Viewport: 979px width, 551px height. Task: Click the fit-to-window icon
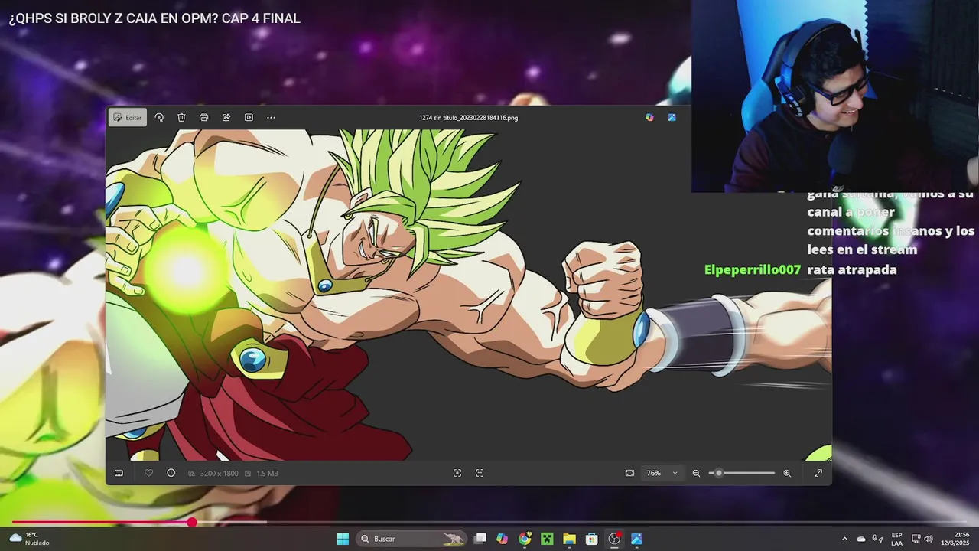(x=629, y=473)
